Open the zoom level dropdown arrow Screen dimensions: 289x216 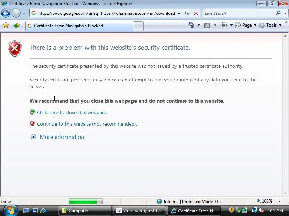click(279, 201)
